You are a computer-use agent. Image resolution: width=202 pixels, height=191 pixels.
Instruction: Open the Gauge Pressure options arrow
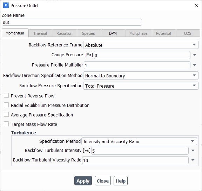(195, 55)
